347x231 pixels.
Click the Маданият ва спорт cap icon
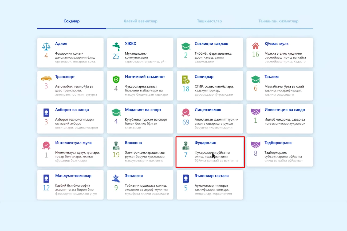116,112
